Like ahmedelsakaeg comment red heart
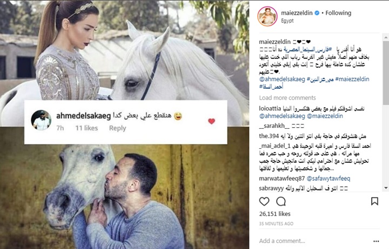The width and height of the screenshot is (389, 249). (x=211, y=121)
